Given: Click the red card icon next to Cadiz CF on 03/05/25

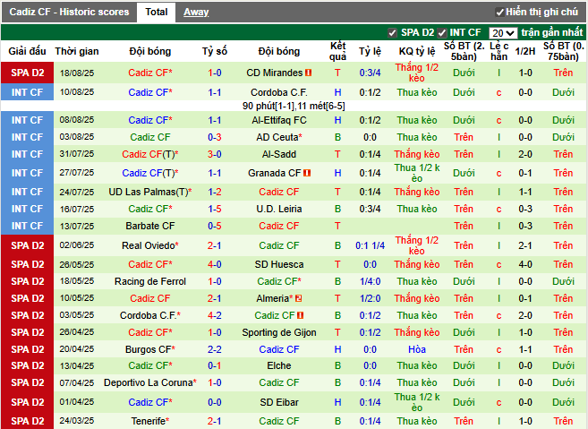Looking at the screenshot, I should tap(301, 315).
